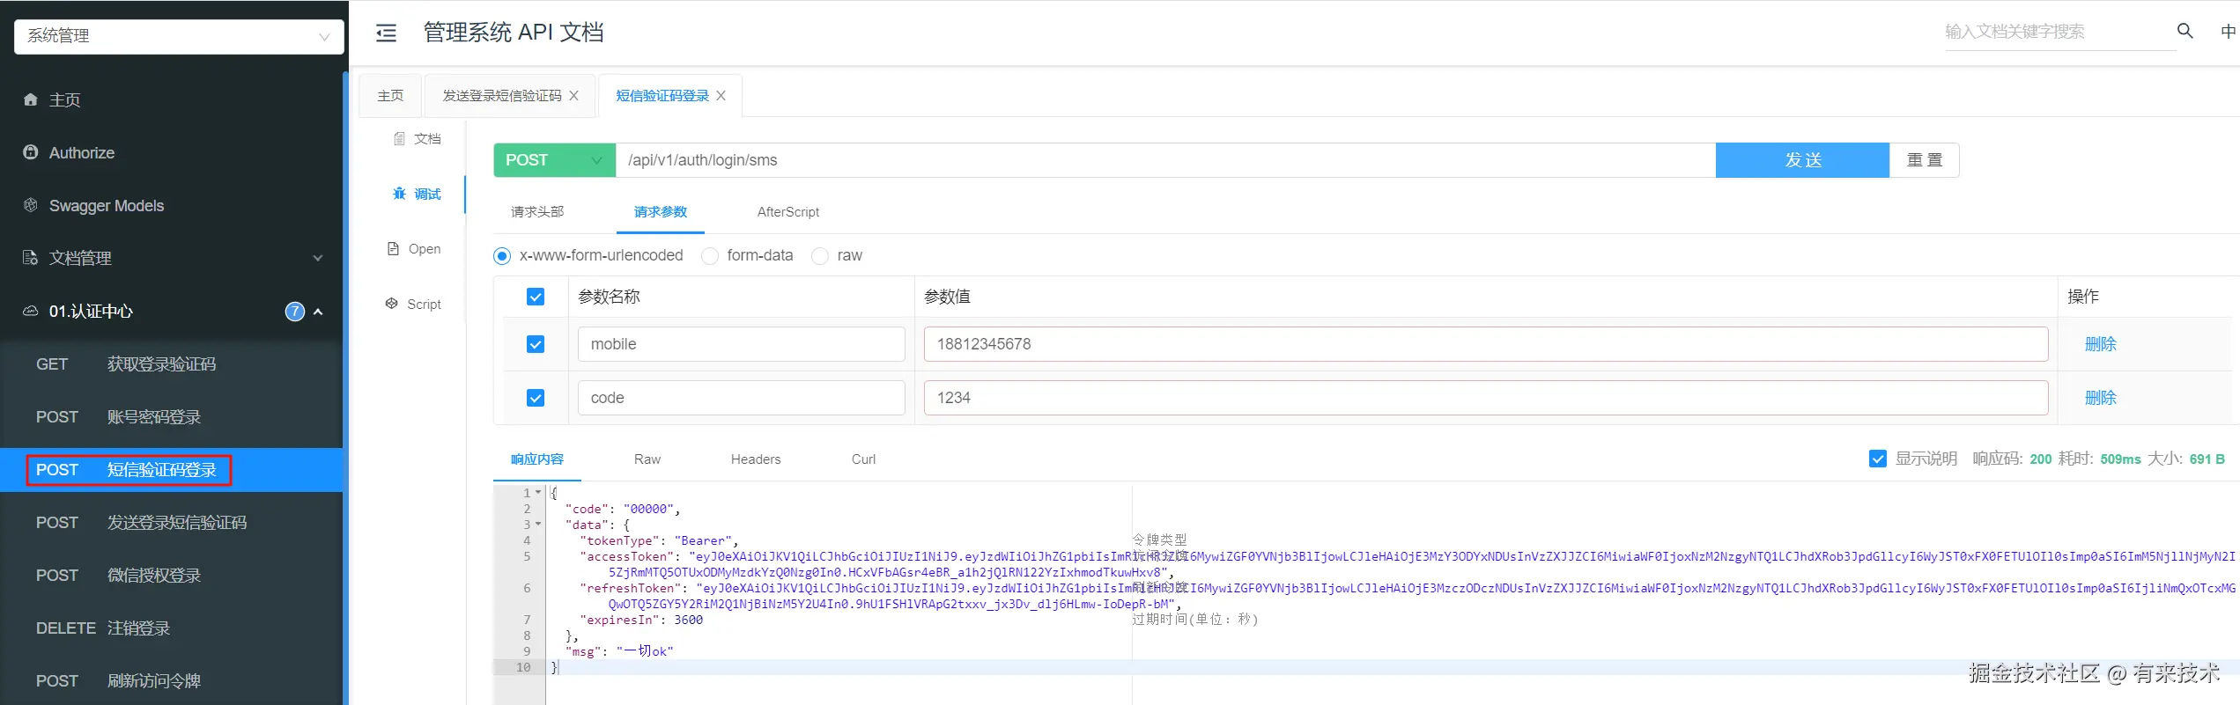Click the Script icon
Screen dimensions: 2240x705
click(x=392, y=304)
